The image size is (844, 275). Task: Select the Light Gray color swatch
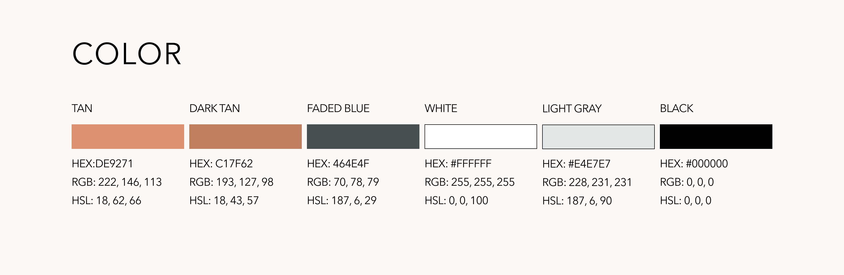pyautogui.click(x=598, y=137)
